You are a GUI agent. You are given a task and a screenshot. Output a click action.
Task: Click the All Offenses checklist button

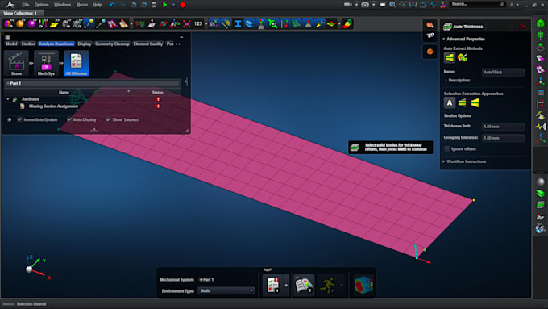coord(77,64)
